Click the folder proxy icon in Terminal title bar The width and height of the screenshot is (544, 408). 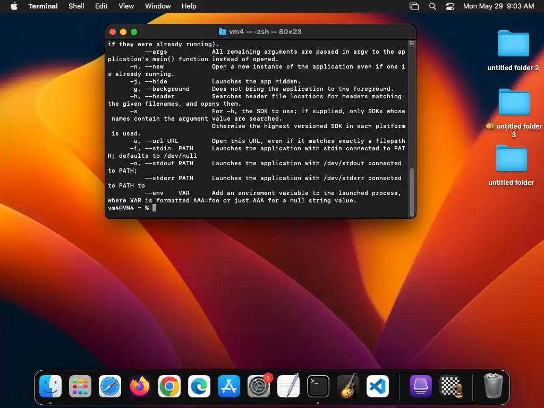pos(223,31)
